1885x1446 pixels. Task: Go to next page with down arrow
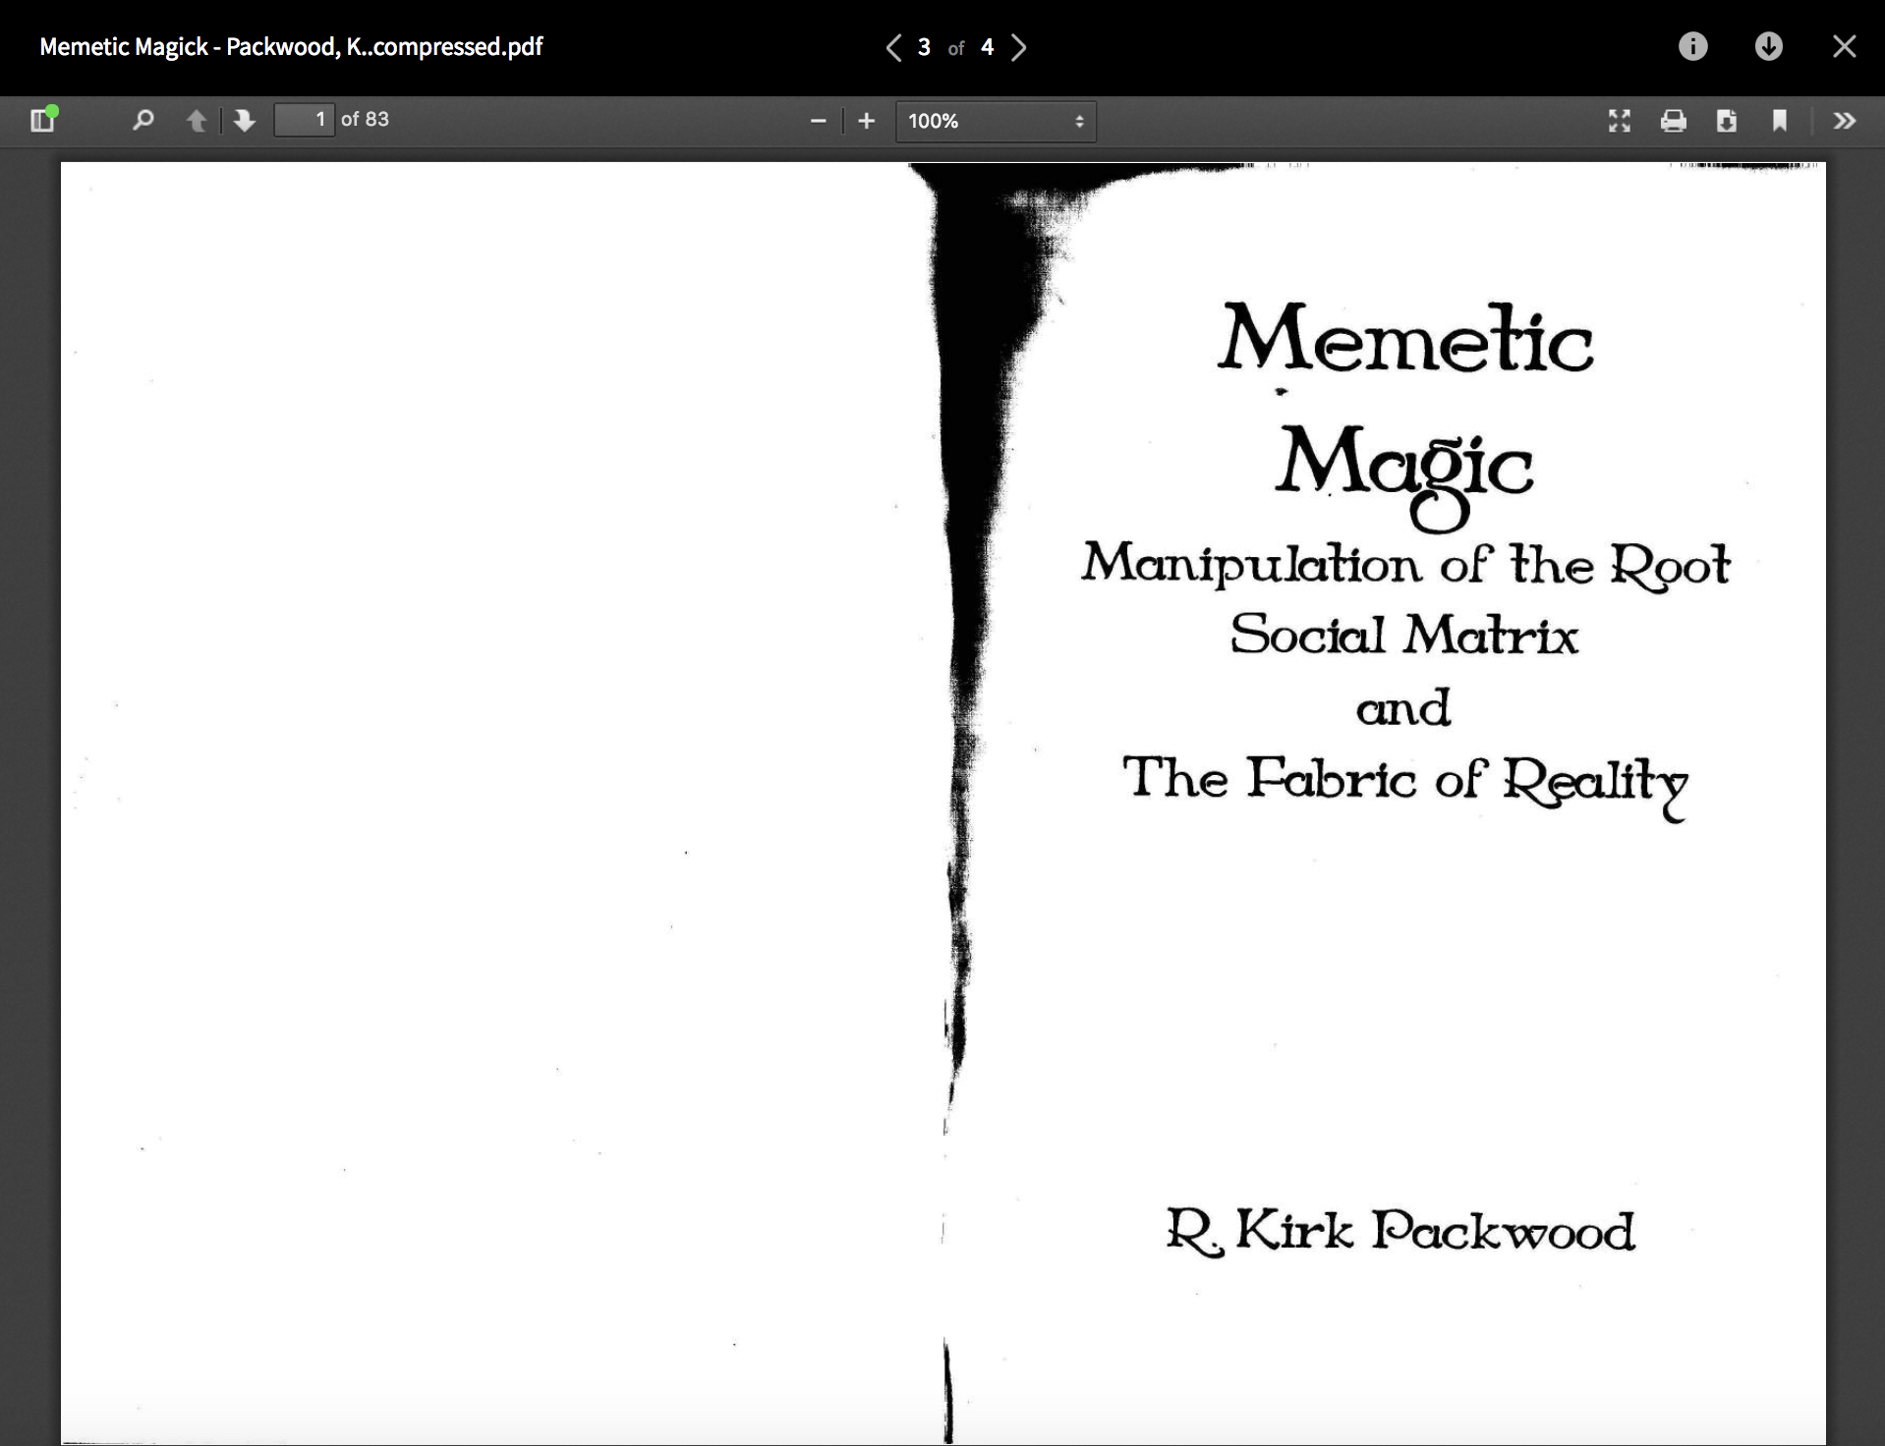pyautogui.click(x=244, y=120)
